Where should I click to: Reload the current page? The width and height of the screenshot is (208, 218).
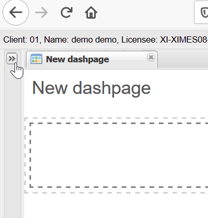pos(66,12)
